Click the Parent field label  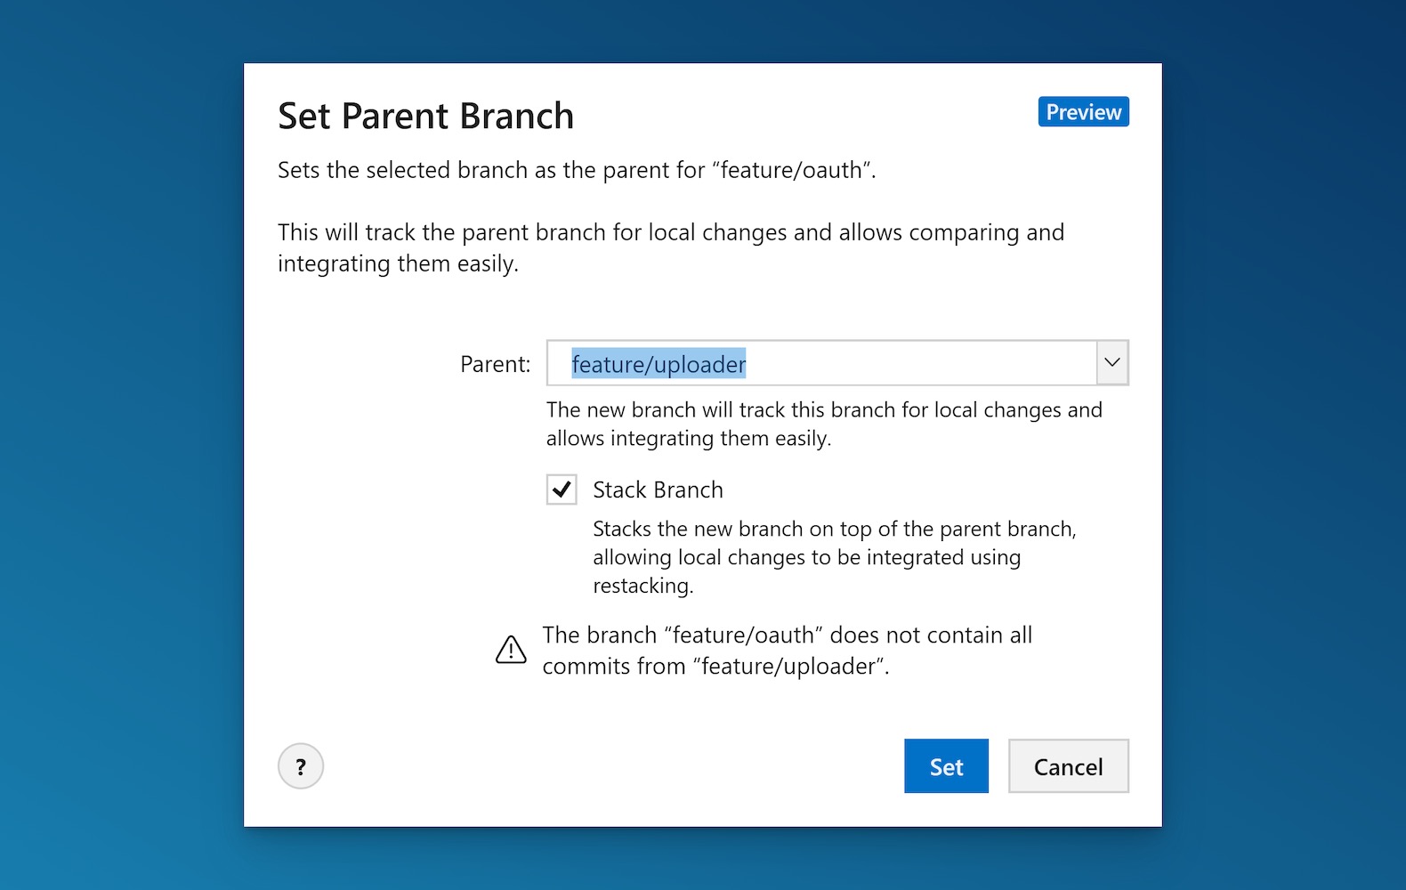tap(494, 363)
